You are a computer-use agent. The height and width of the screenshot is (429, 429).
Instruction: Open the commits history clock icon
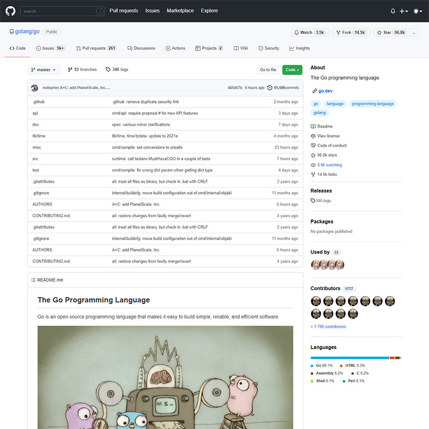click(270, 88)
